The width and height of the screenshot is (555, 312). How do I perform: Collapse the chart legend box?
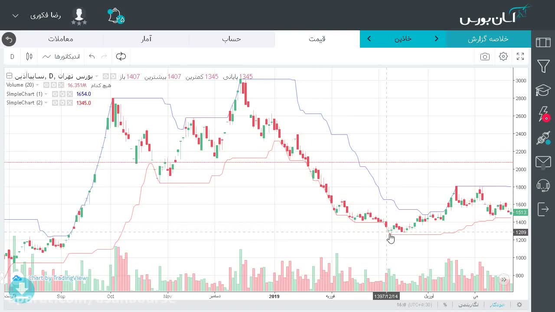coord(9,76)
